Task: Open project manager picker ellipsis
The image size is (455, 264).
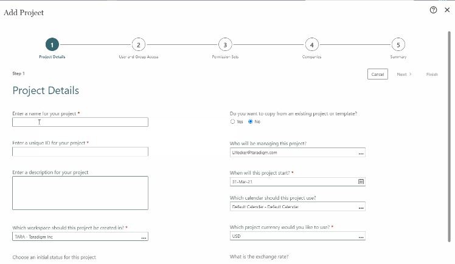Action: click(361, 154)
